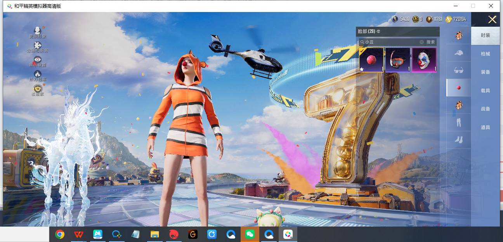Switch to the 道具 tab
The image size is (503, 242).
pyautogui.click(x=486, y=127)
